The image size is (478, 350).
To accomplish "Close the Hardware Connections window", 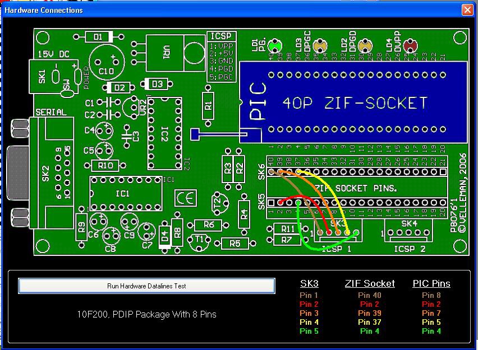I will coord(467,10).
